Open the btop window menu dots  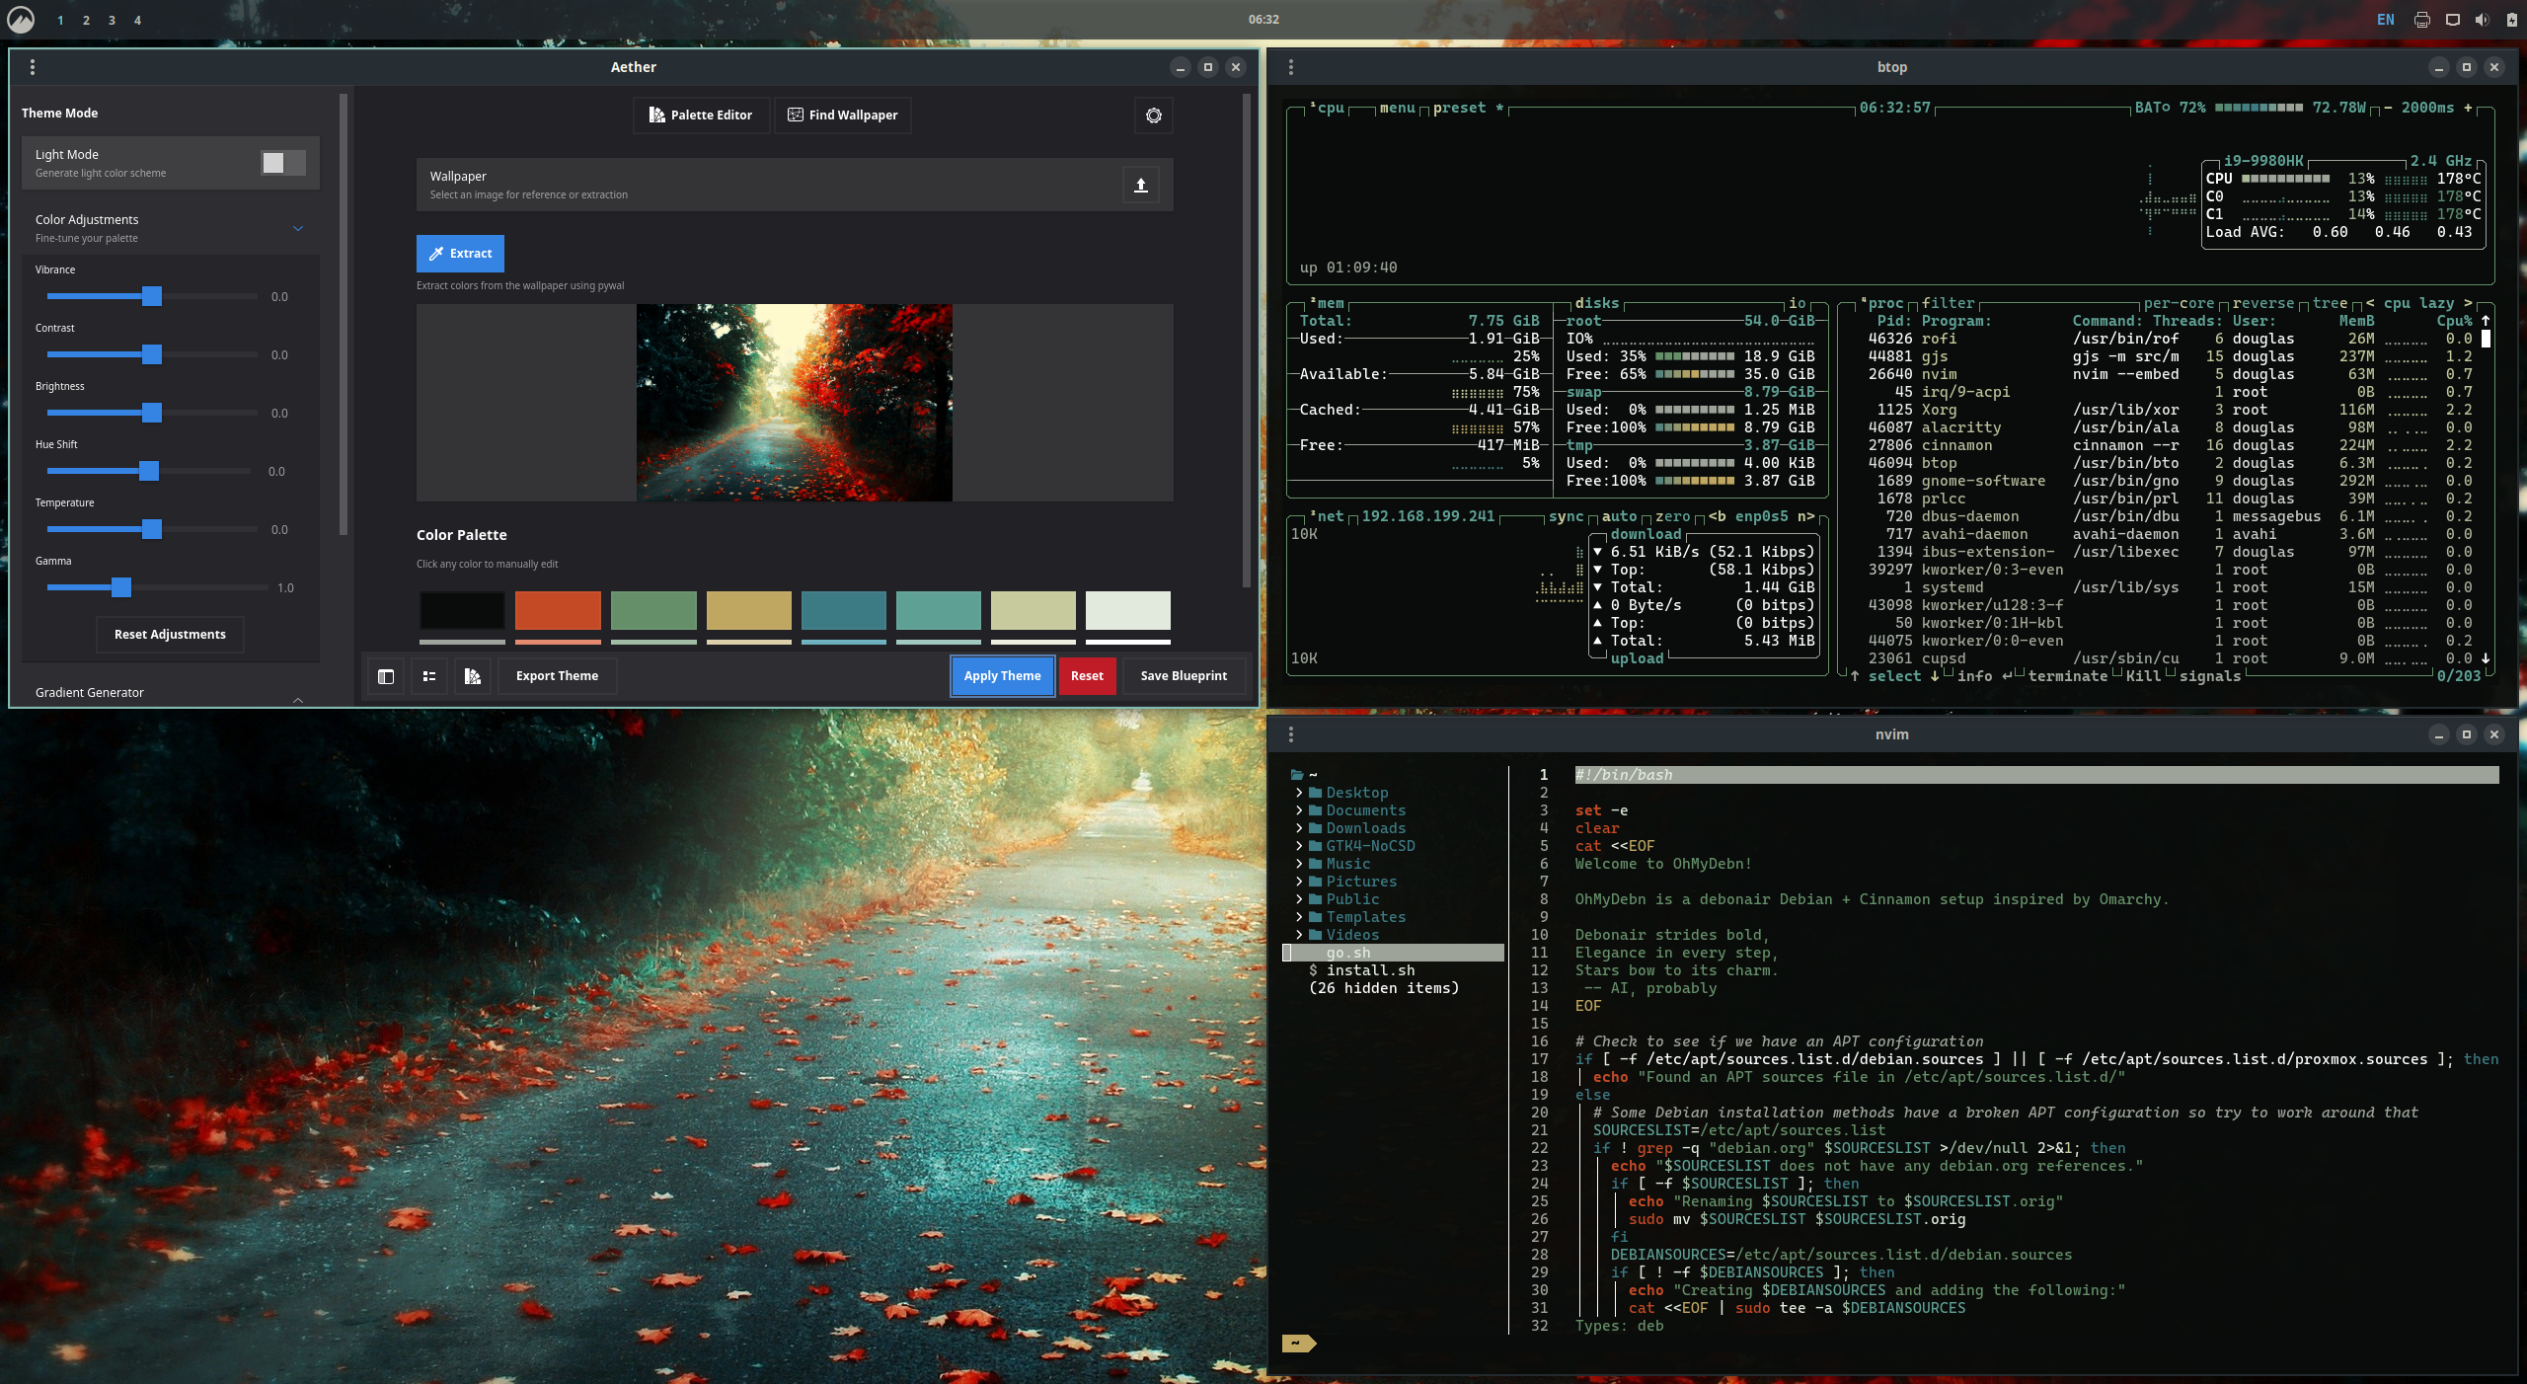[x=1290, y=67]
